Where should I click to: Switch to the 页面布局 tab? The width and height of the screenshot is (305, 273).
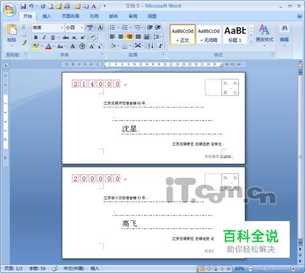pos(70,16)
